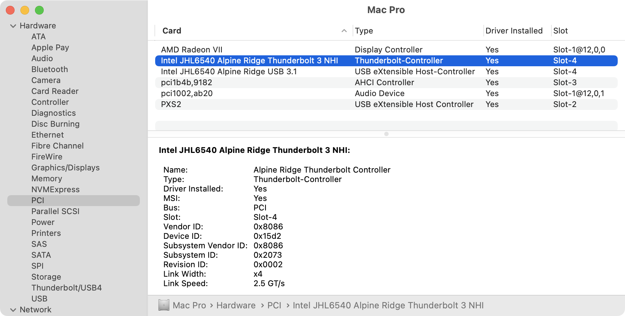Click the Audio Device type cell

[x=380, y=94]
